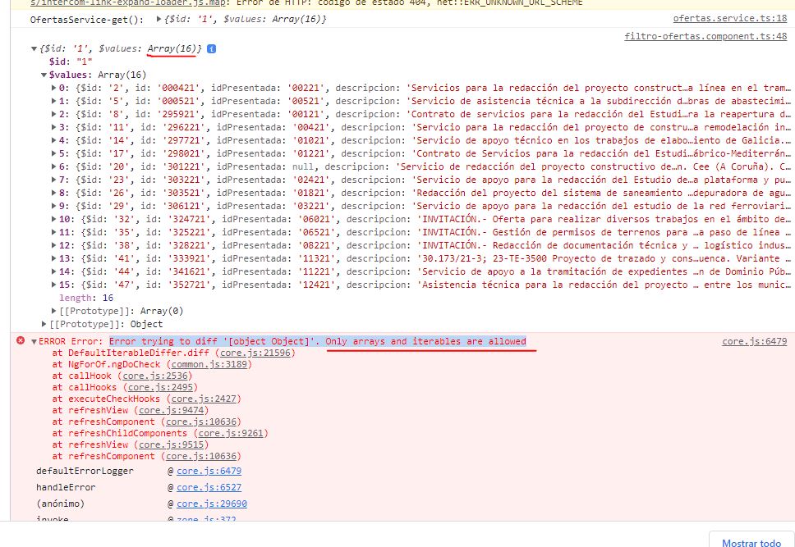Click the highlighted 'Error trying to diff' message
Screen dimensions: 795x547
coord(317,341)
